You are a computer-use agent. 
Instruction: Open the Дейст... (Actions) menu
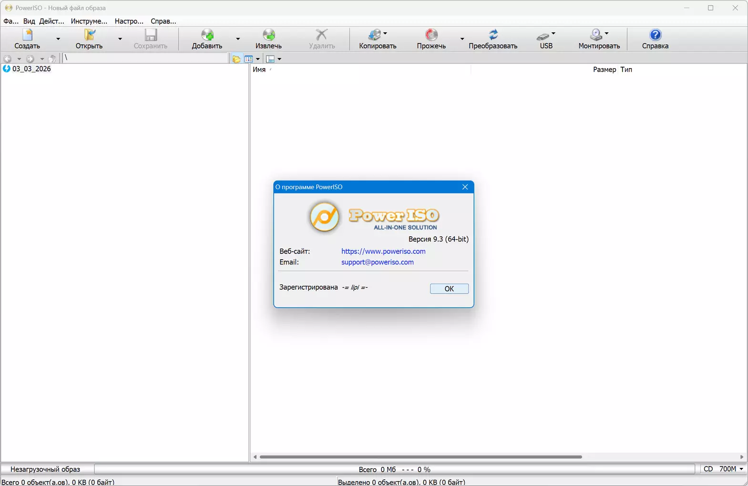coord(51,21)
